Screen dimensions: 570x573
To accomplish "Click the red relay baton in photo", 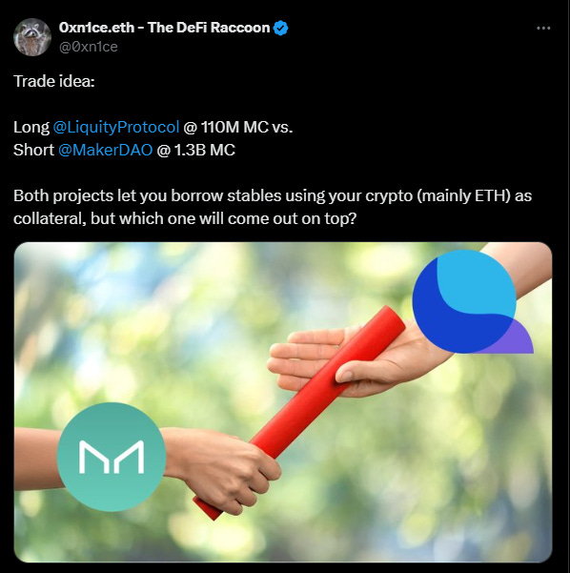I will [x=299, y=411].
